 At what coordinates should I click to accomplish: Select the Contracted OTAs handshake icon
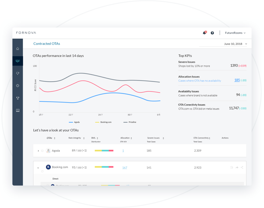18,61
